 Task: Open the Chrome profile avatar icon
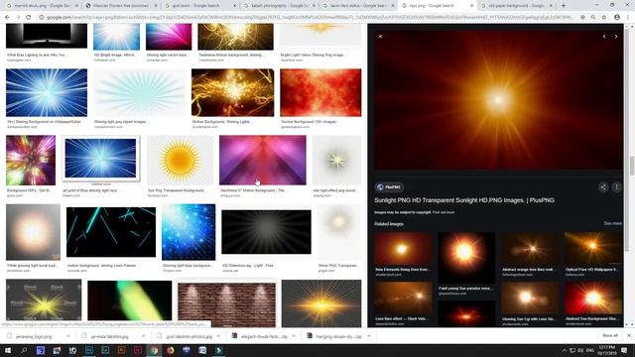click(617, 18)
